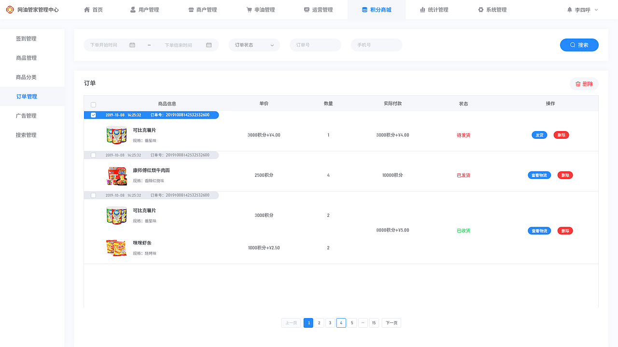618x347 pixels.
Task: Go to page 4
Action: [341, 323]
